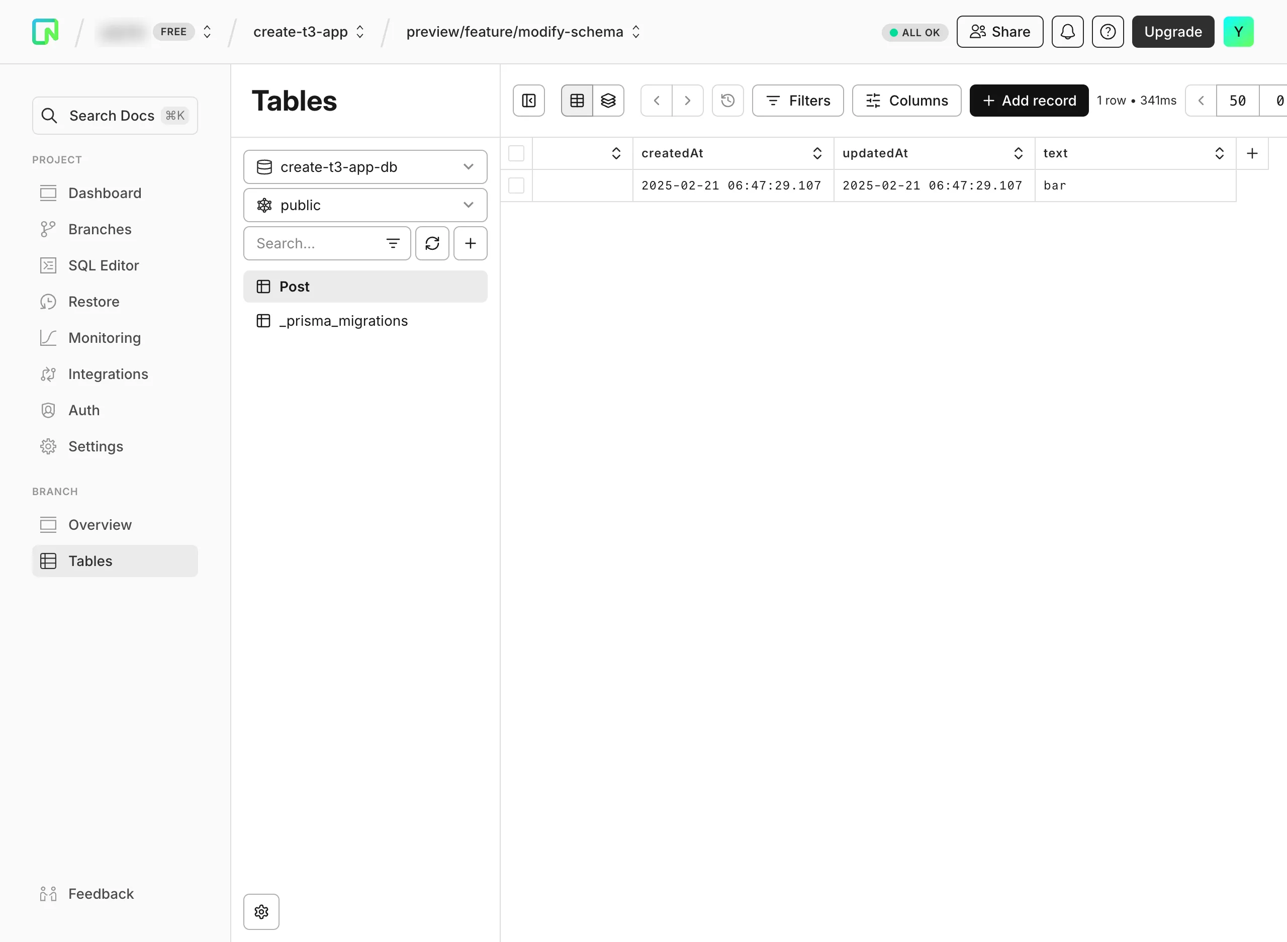Open the notifications bell
The height and width of the screenshot is (942, 1287).
pos(1067,32)
